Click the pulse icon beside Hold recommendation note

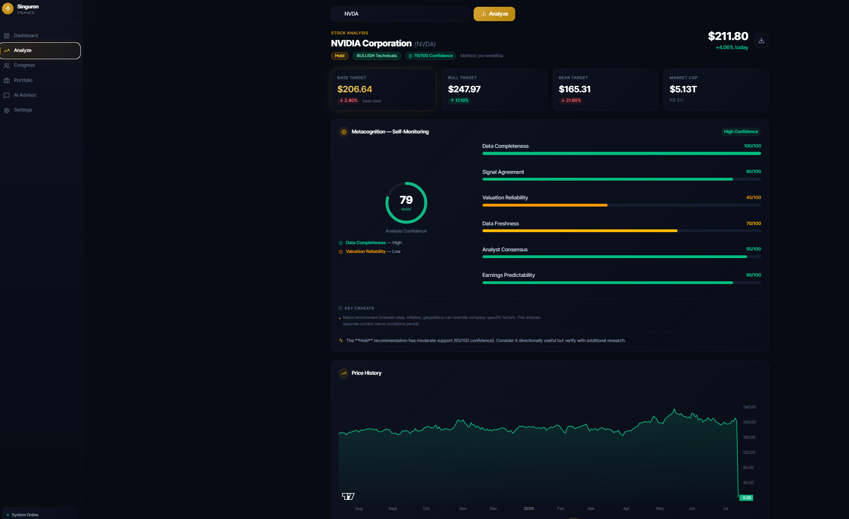pos(341,340)
